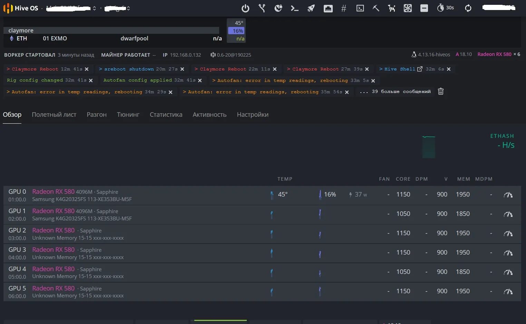This screenshot has height=324, width=526.
Task: Dismiss the Claymore Reboot 22m 11s message
Action: tap(275, 69)
